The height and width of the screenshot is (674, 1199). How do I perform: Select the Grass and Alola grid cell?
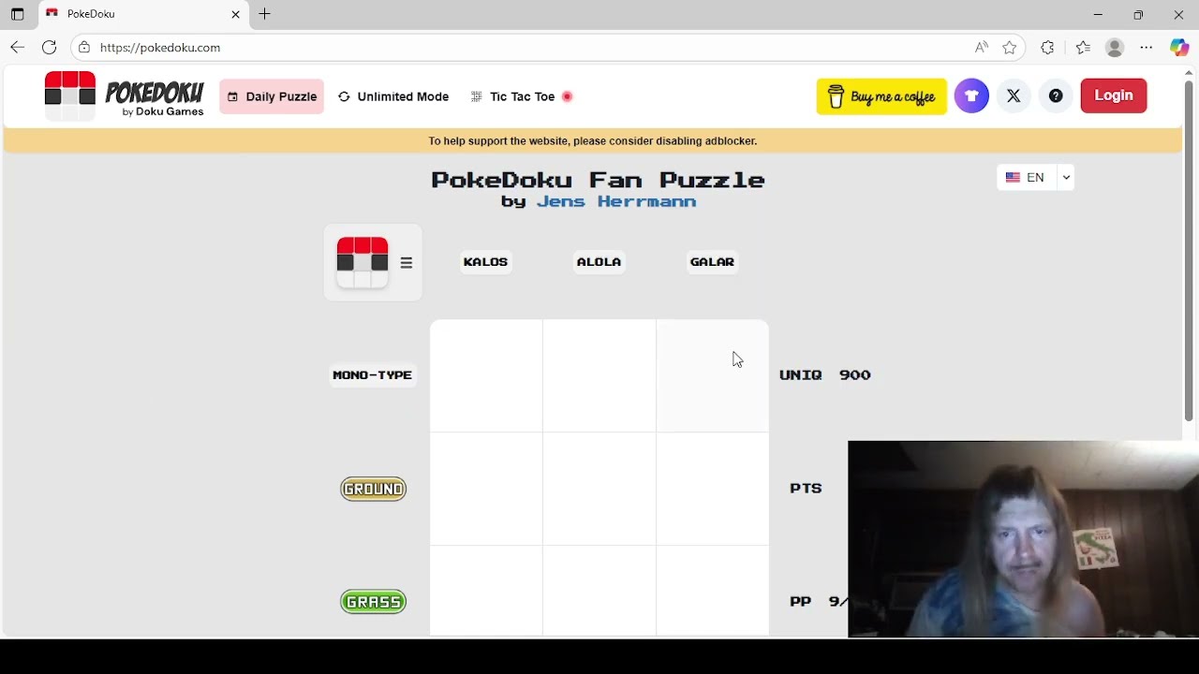click(599, 591)
